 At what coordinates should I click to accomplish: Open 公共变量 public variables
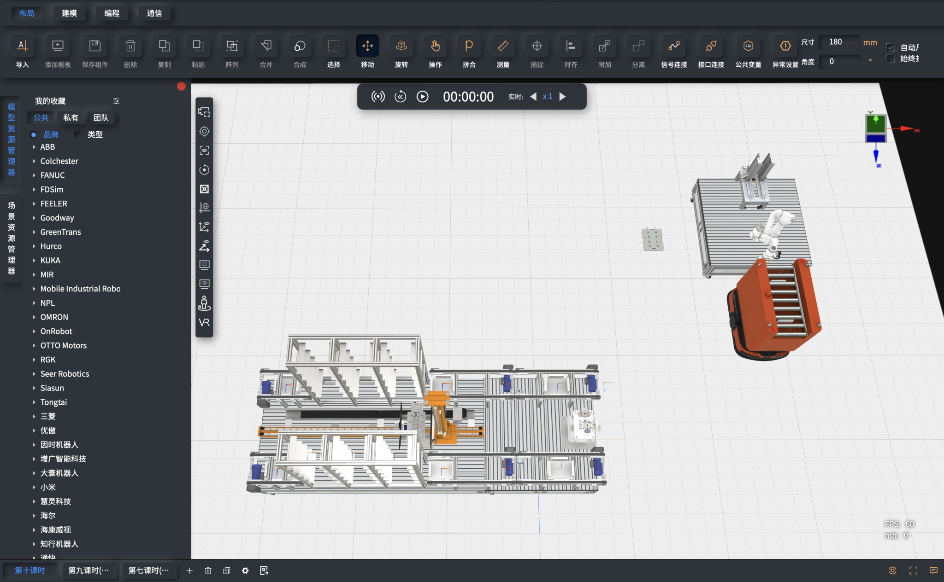[748, 46]
